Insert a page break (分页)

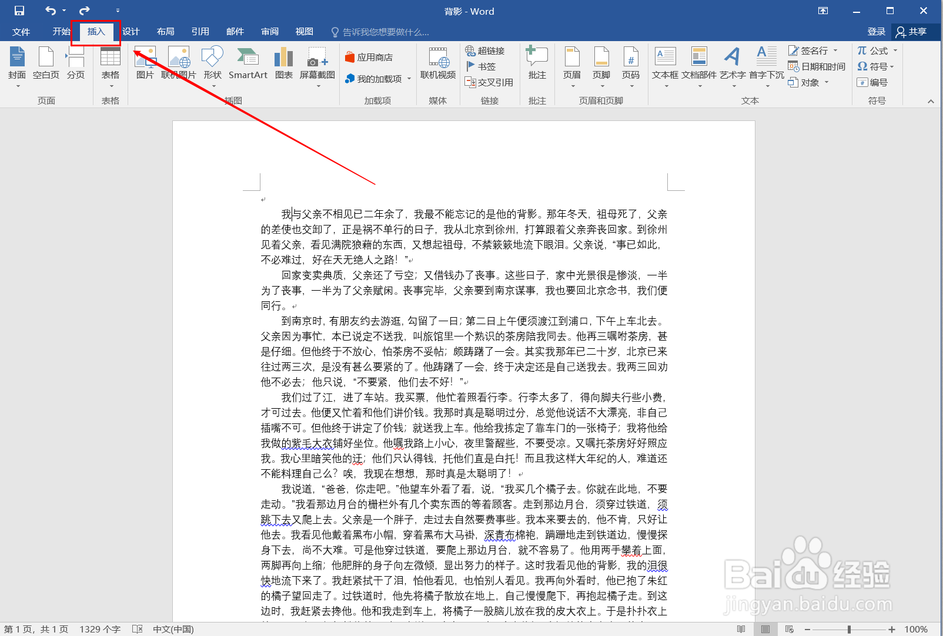75,63
